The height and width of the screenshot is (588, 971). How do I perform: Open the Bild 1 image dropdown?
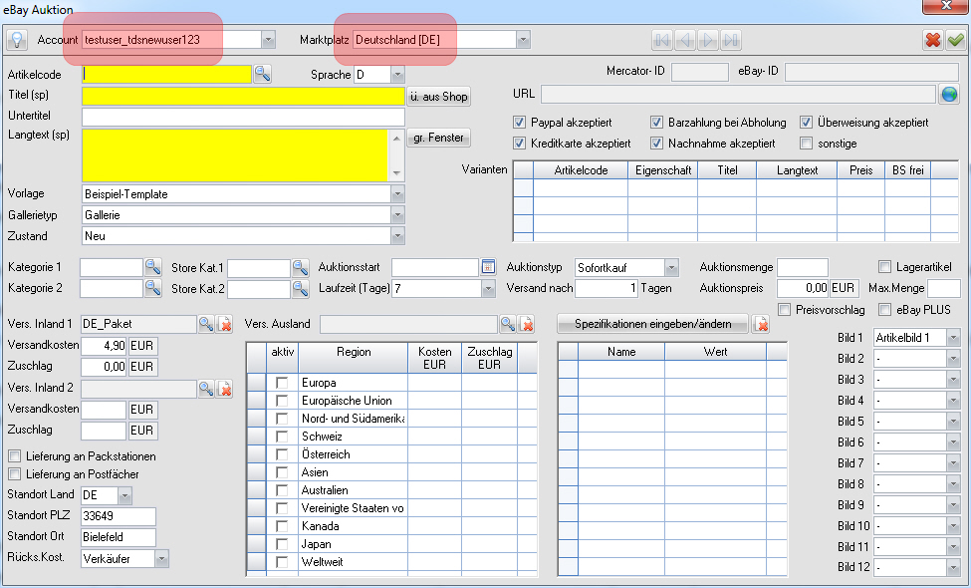[x=953, y=338]
